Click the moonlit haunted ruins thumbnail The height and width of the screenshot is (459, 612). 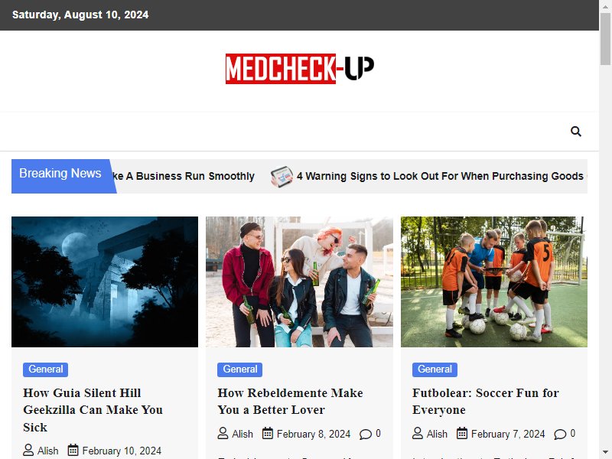[x=105, y=282]
